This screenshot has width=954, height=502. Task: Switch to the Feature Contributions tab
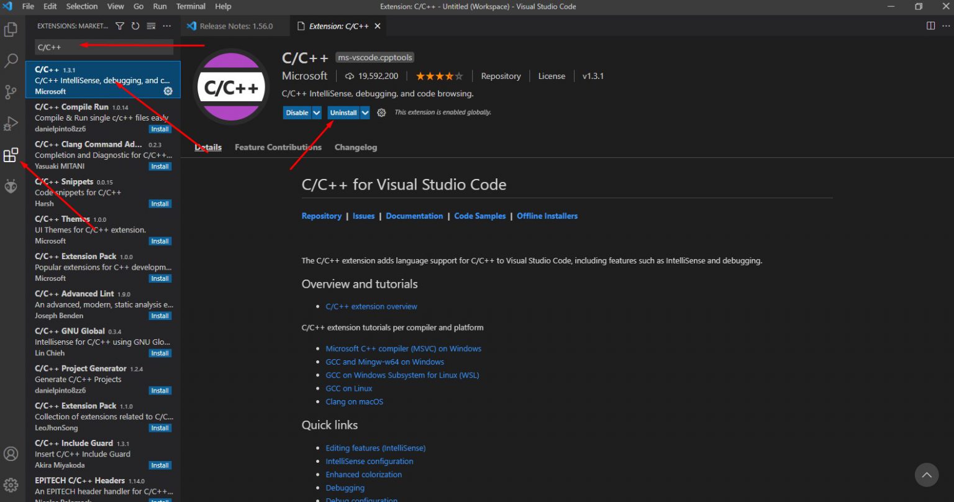coord(278,147)
